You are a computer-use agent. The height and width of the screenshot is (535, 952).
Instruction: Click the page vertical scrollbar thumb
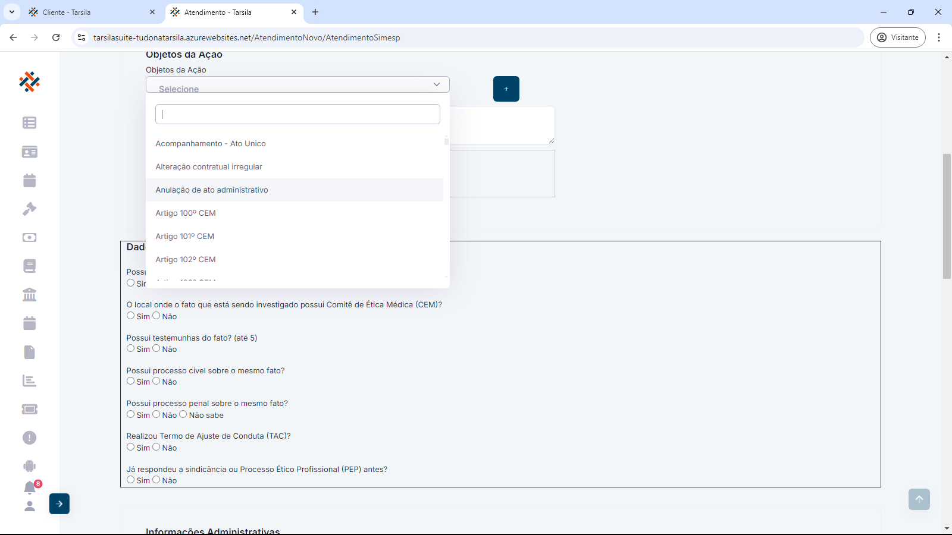(x=947, y=216)
